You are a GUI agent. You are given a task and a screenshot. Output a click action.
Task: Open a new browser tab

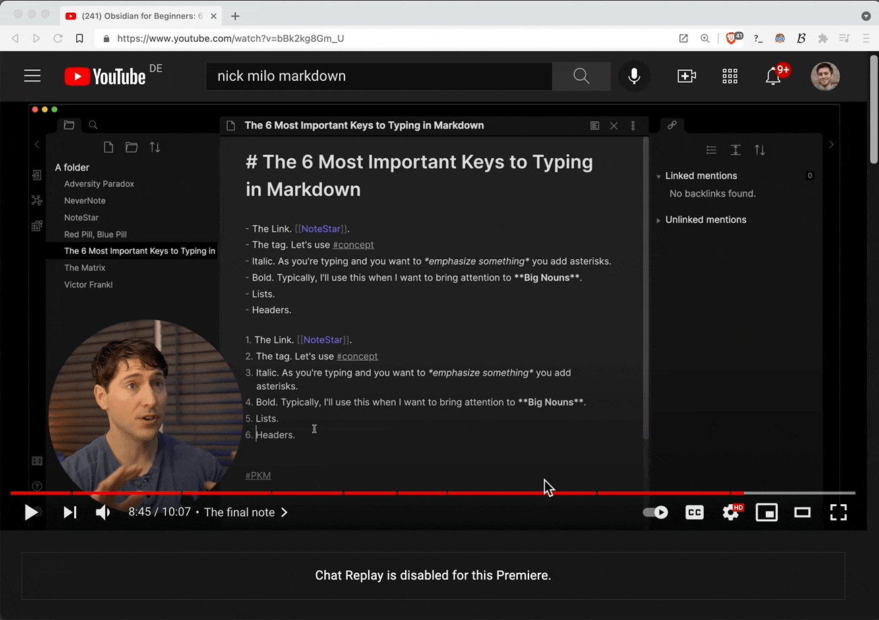(235, 16)
